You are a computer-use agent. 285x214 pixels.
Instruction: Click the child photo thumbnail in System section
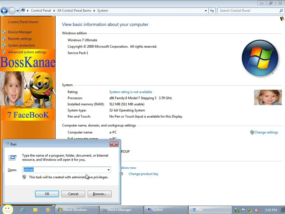(x=268, y=97)
